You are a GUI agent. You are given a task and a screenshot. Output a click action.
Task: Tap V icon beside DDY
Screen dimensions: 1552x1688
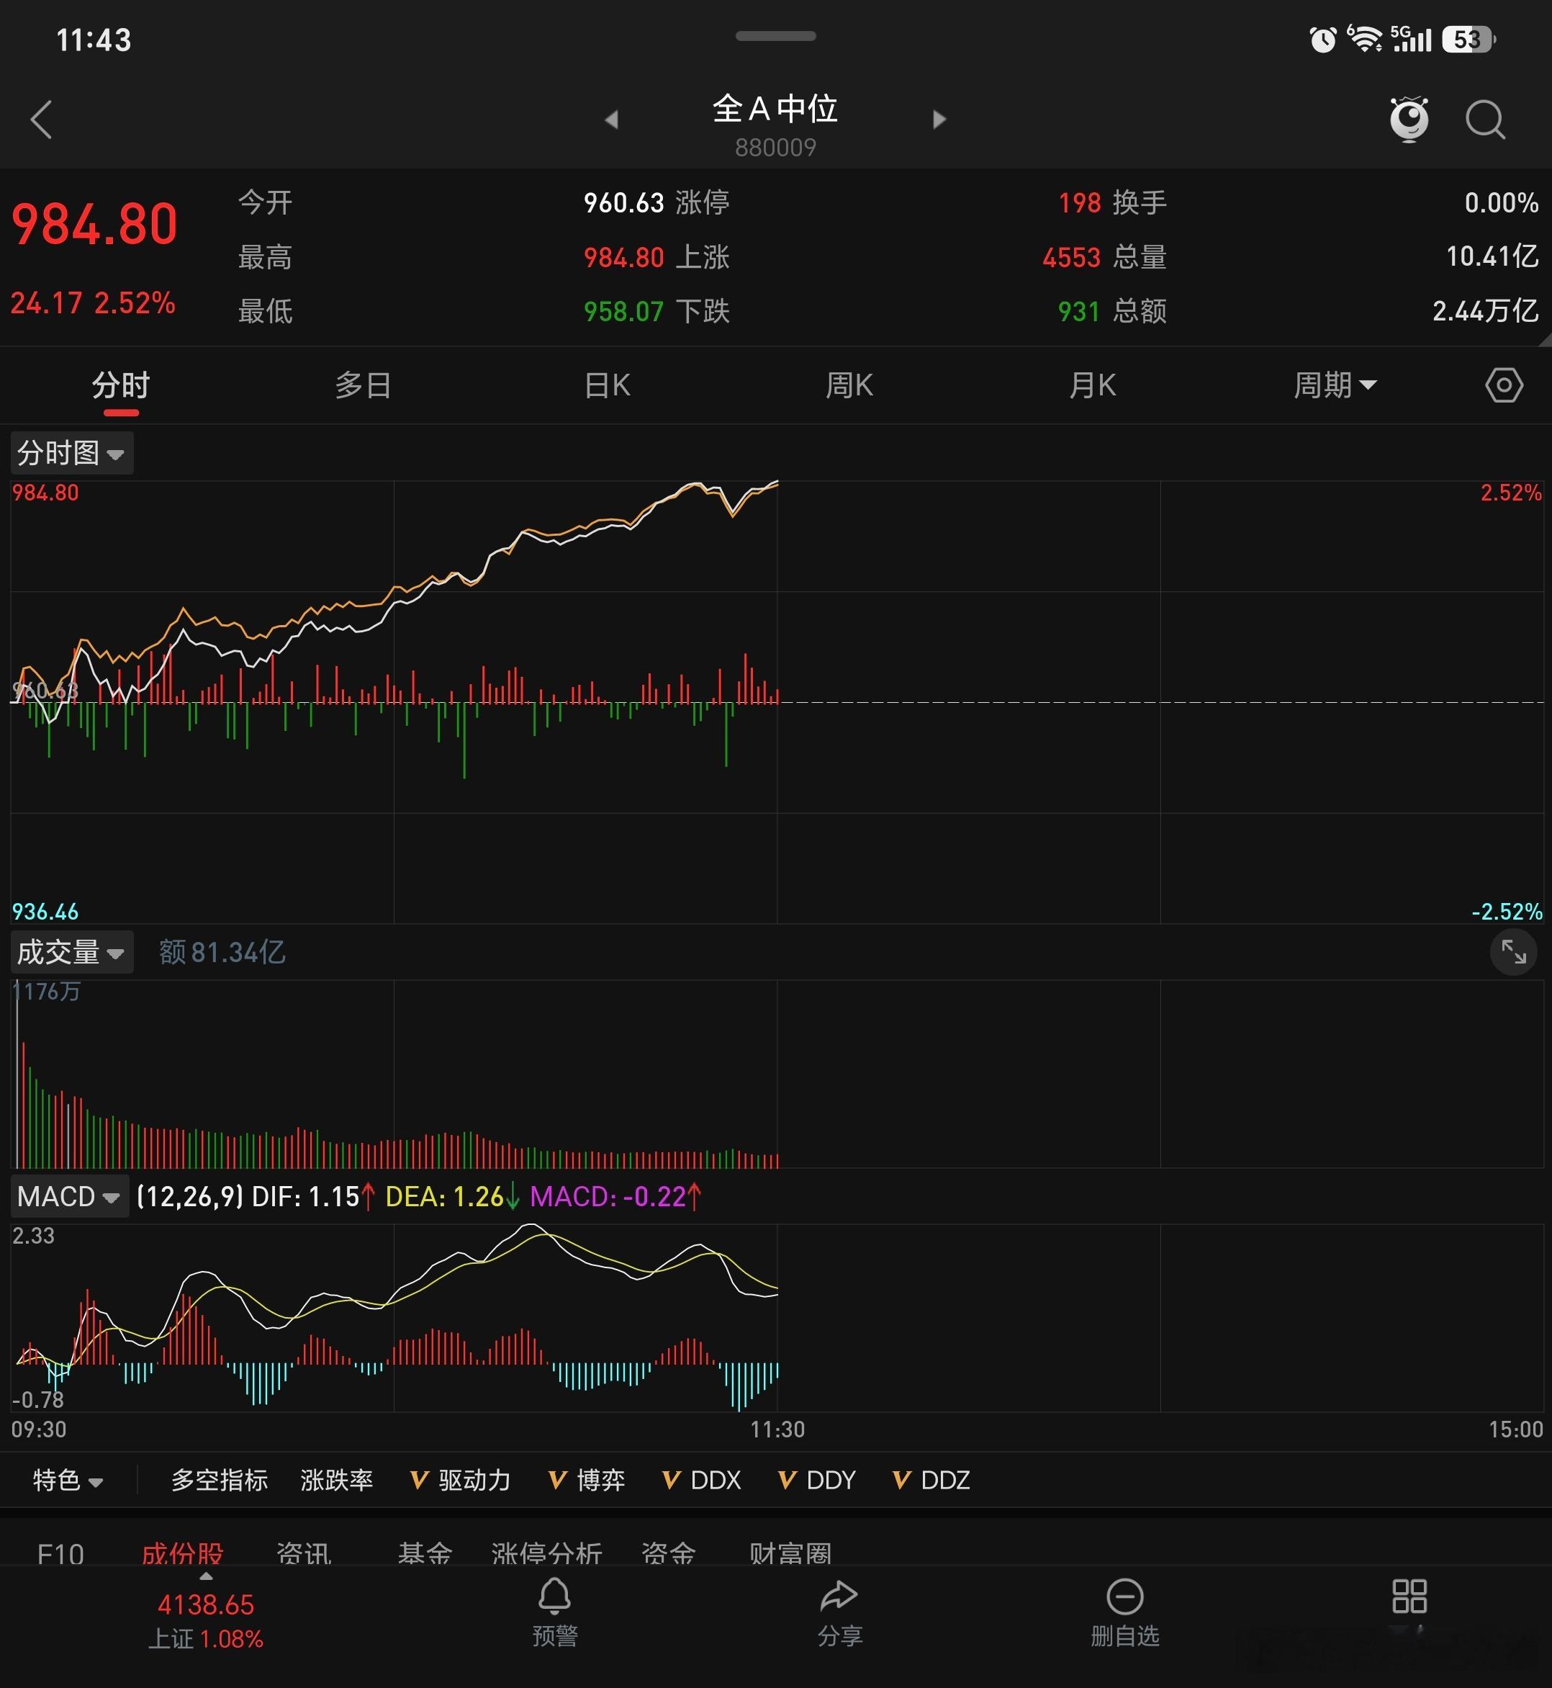pos(787,1480)
